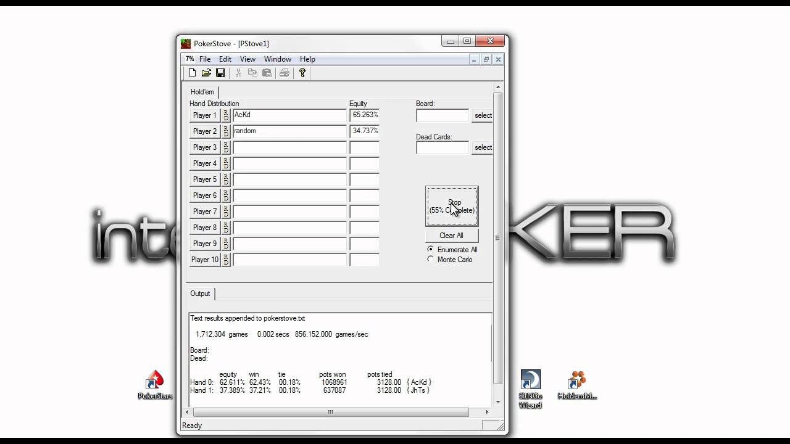Viewport: 790px width, 444px height.
Task: Click the PokerStove title bar app icon
Action: [186, 43]
